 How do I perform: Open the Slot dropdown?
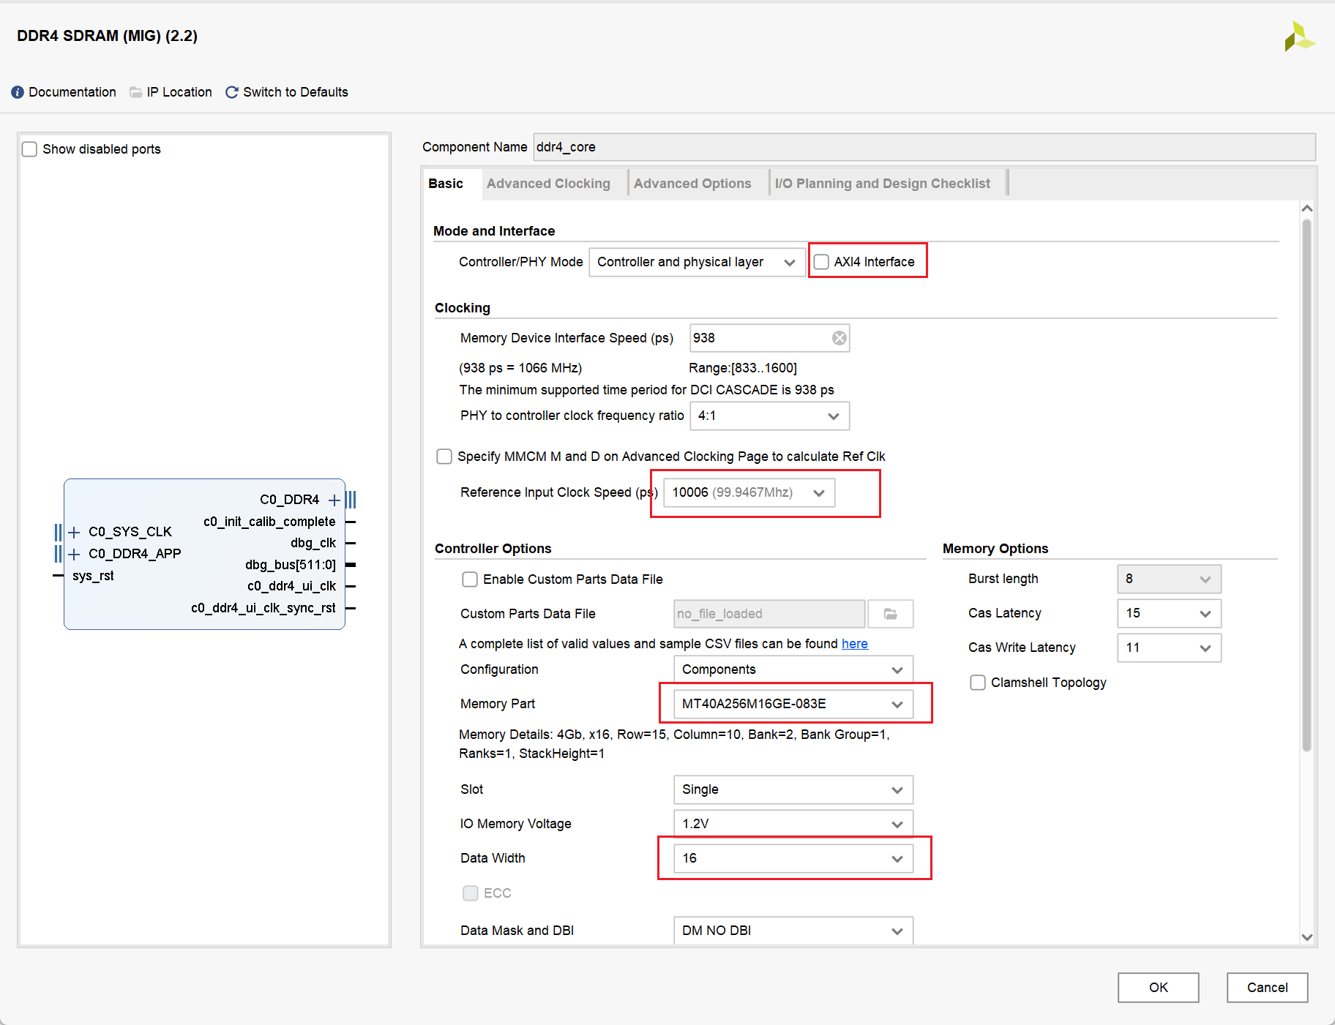pyautogui.click(x=793, y=789)
